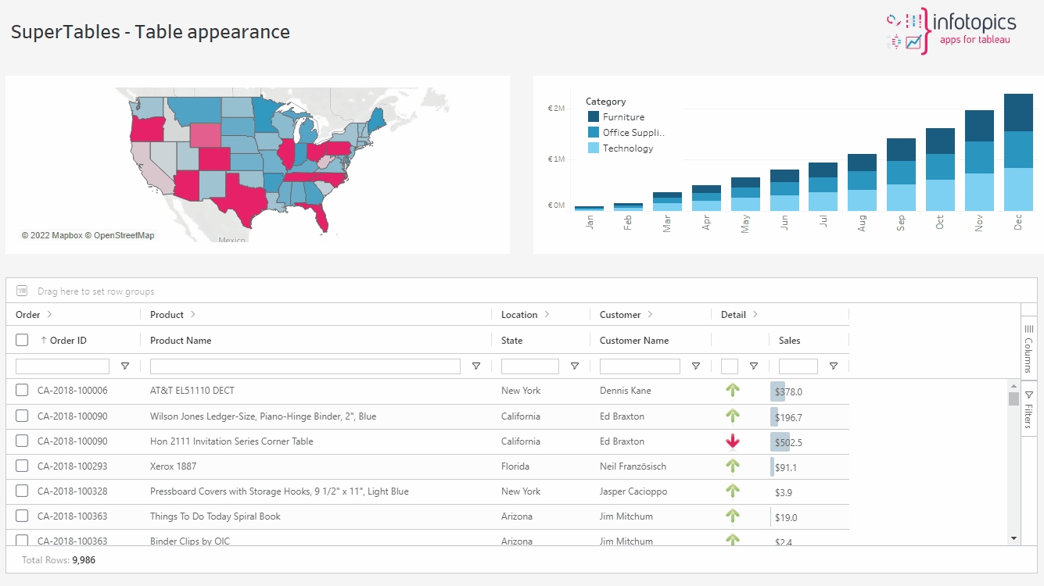Image resolution: width=1044 pixels, height=586 pixels.
Task: Expand the Location column group chevron
Action: pyautogui.click(x=547, y=314)
